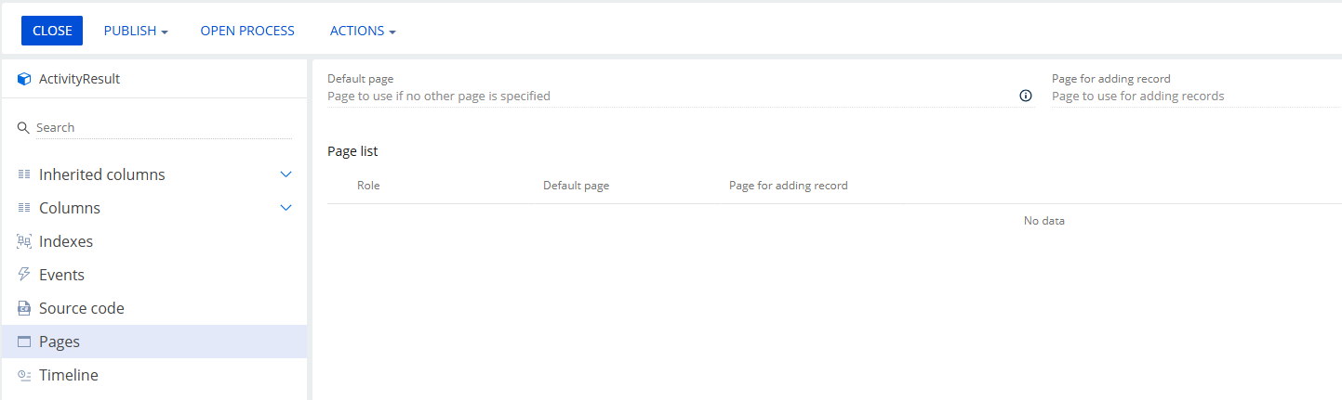Open the Actions dropdown menu
The image size is (1342, 400).
pyautogui.click(x=363, y=31)
